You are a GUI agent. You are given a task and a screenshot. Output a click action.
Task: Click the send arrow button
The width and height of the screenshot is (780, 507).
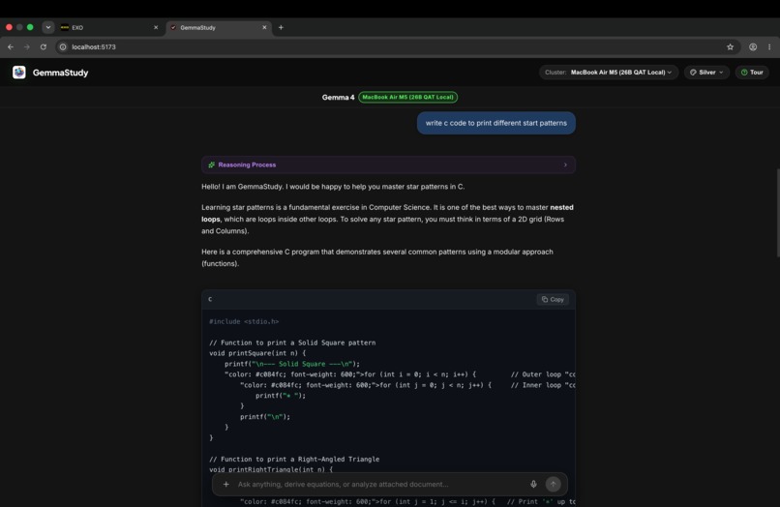tap(553, 484)
